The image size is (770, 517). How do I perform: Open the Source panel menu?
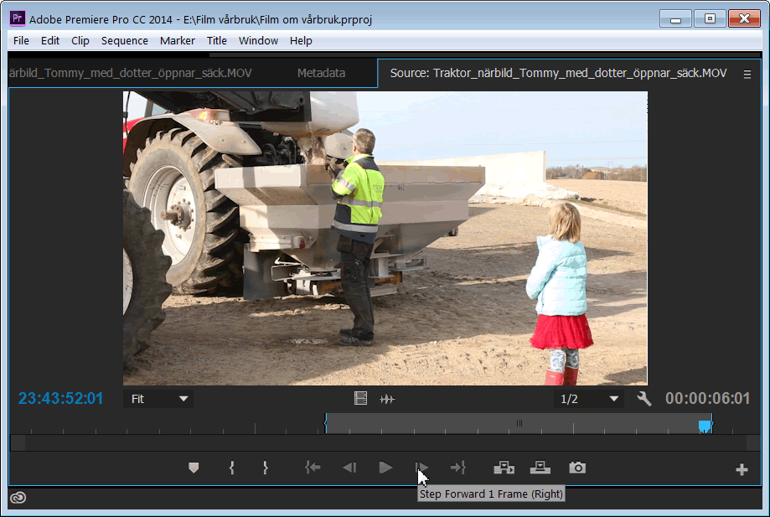pyautogui.click(x=747, y=74)
